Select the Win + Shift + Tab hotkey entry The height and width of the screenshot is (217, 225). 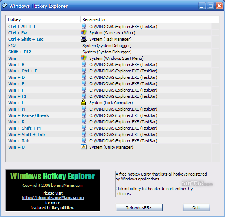[26, 134]
